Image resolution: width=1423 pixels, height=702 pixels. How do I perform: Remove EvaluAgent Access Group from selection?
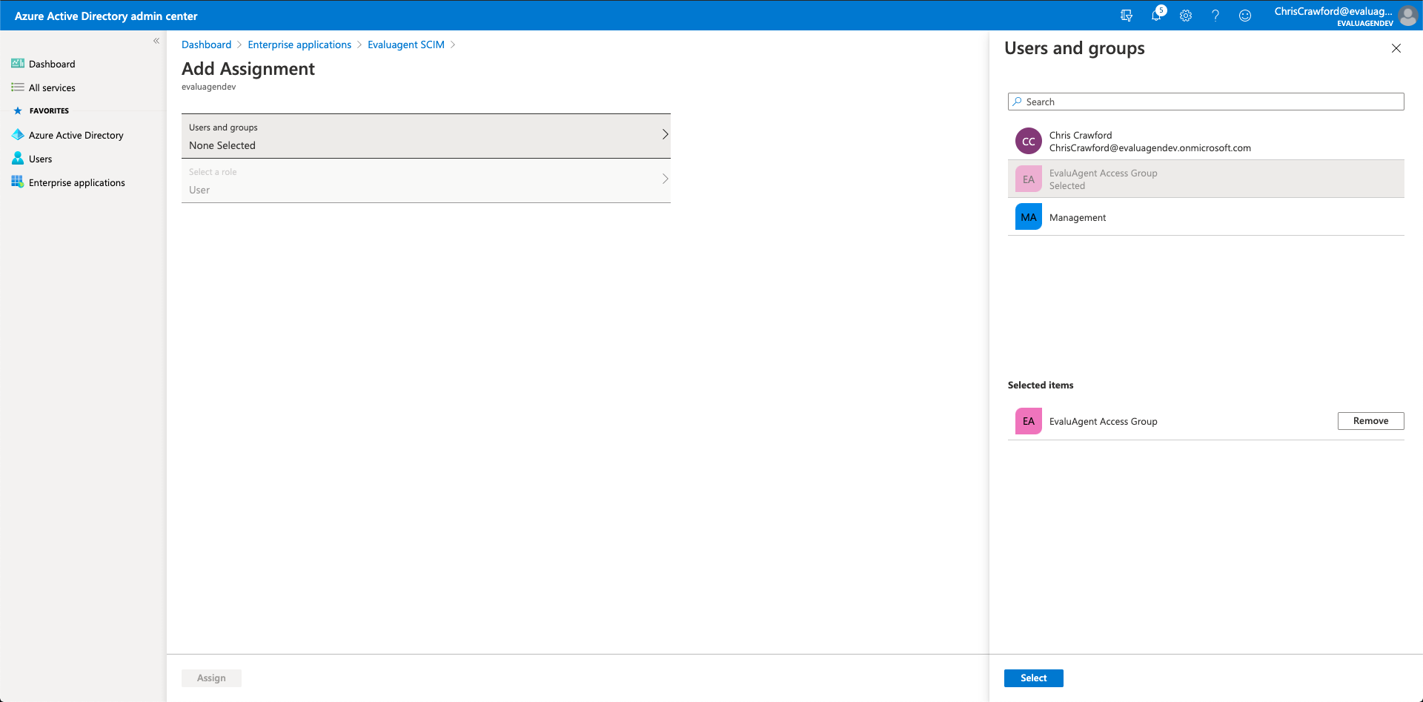point(1371,421)
